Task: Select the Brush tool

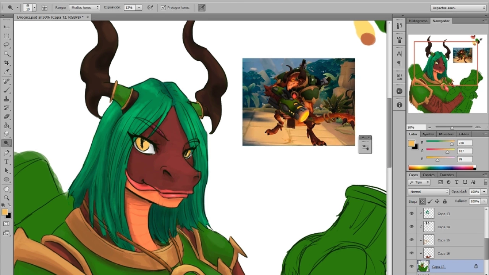Action: tap(6, 90)
